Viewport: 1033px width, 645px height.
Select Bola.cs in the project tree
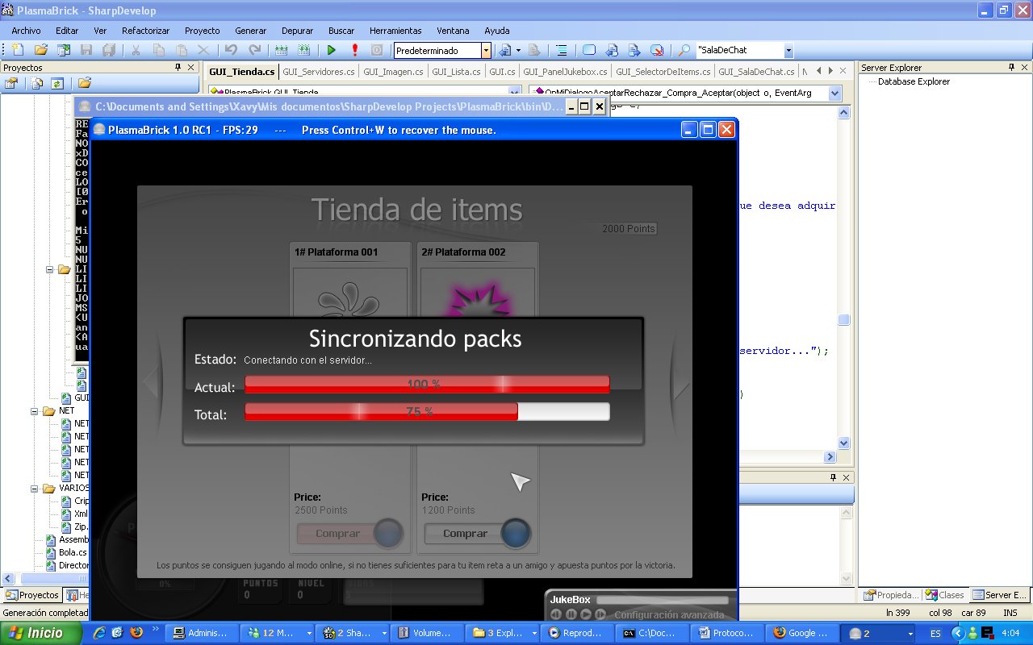73,552
